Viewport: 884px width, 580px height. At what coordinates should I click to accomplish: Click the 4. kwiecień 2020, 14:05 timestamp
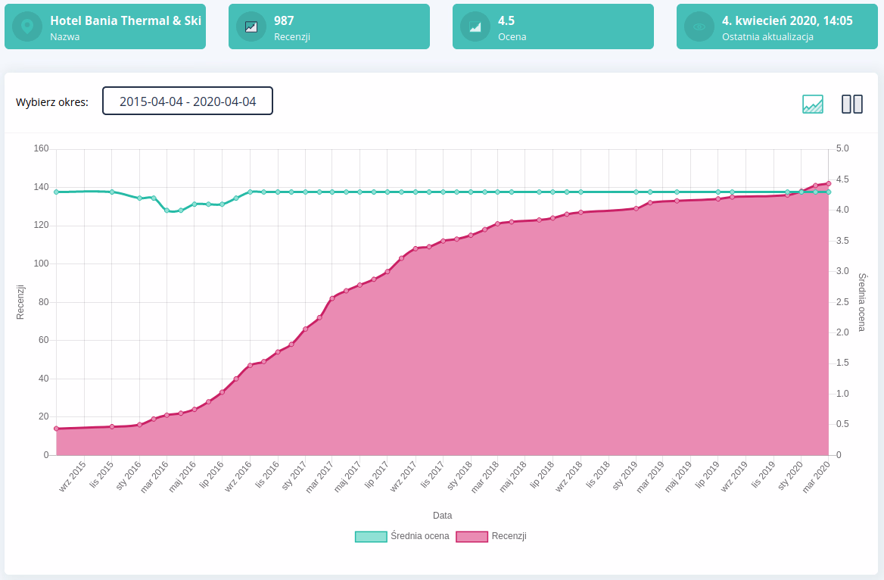tap(787, 20)
